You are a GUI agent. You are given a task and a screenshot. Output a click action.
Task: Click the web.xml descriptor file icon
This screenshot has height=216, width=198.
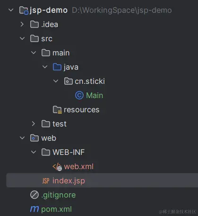(x=57, y=167)
